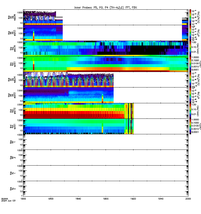
Task: Click the '1000' tick label of the fff 1 panel
Action: pos(20,135)
